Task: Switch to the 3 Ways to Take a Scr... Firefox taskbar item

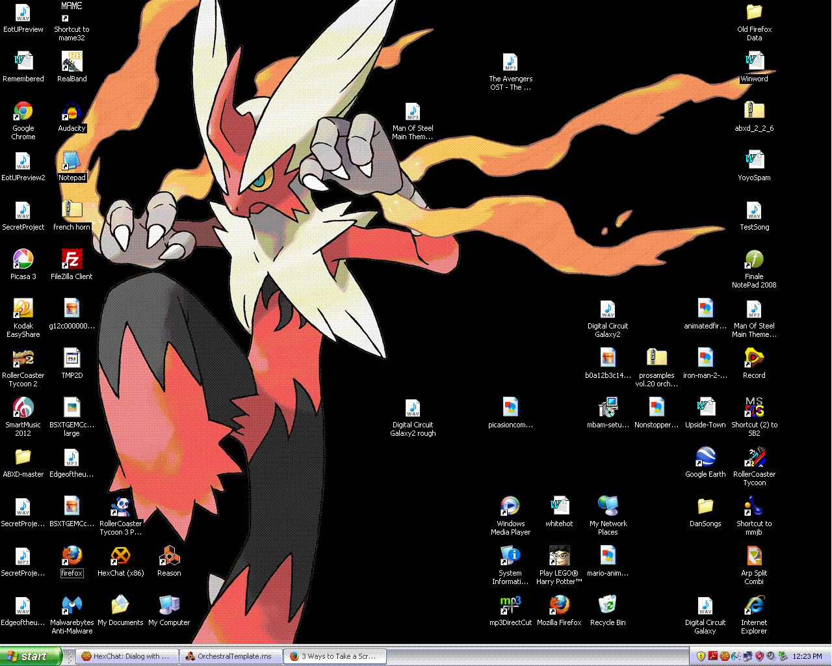Action: pyautogui.click(x=333, y=656)
